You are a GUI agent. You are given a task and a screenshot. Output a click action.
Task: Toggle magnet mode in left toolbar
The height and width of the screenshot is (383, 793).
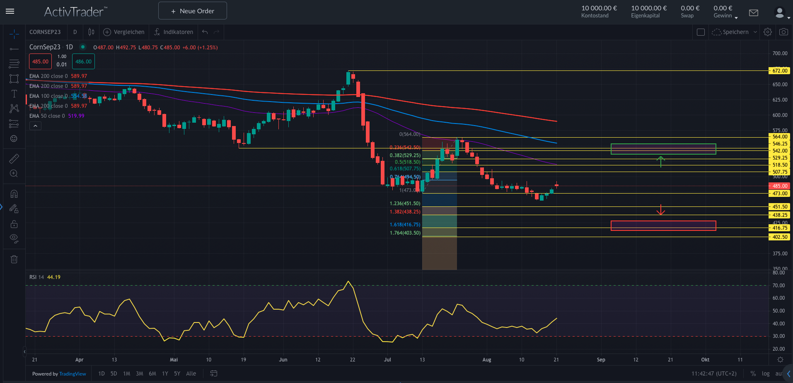14,194
